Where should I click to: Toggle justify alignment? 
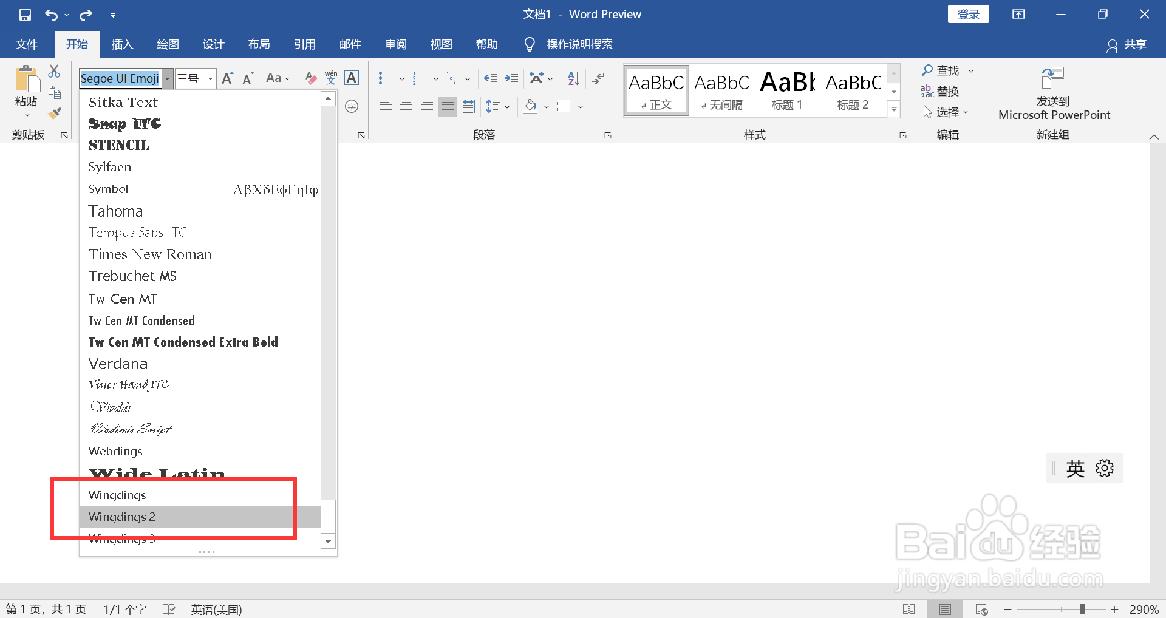tap(448, 107)
